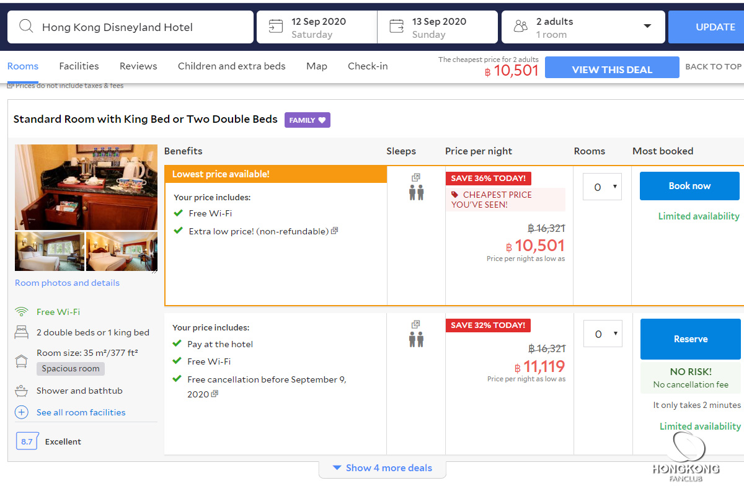The width and height of the screenshot is (744, 496).
Task: Click the check-in calendar icon
Action: tap(275, 27)
